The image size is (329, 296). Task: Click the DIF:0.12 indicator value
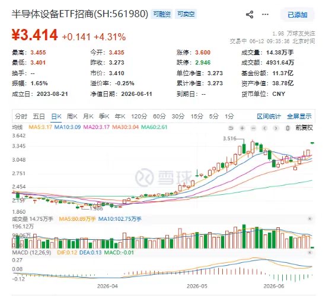pyautogui.click(x=67, y=253)
